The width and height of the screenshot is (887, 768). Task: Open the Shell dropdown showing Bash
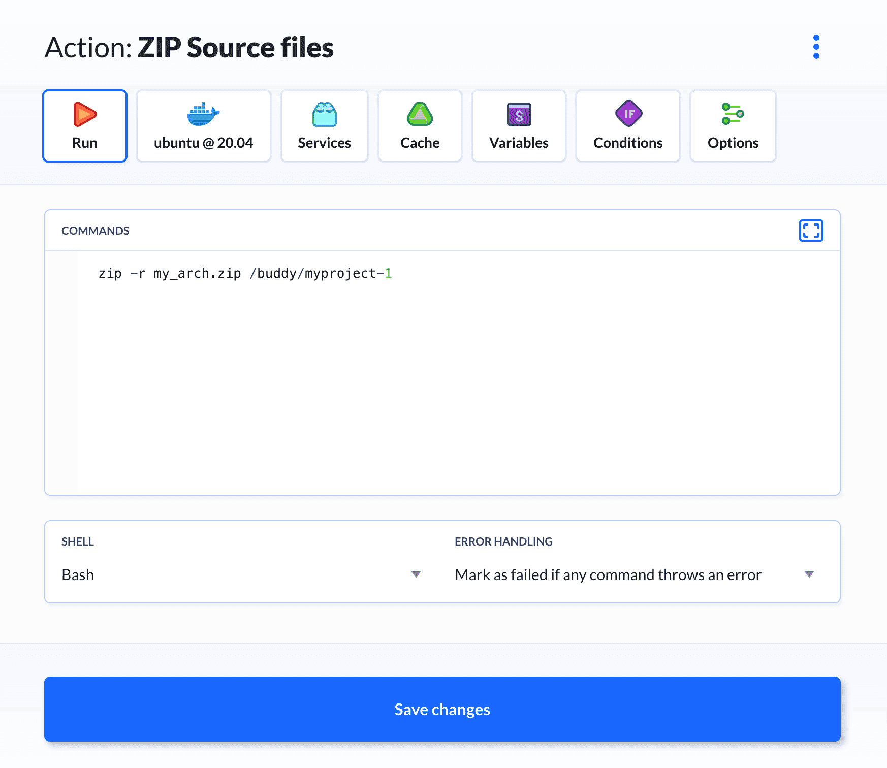241,574
